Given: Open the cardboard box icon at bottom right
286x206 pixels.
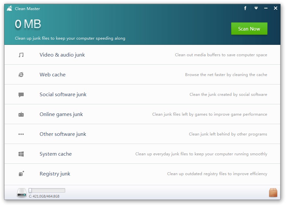Looking at the screenshot, I should [x=273, y=193].
